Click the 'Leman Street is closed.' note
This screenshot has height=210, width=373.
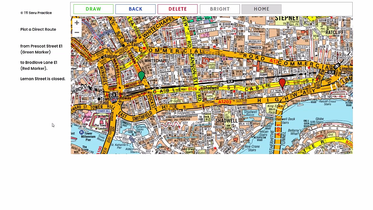(43, 79)
